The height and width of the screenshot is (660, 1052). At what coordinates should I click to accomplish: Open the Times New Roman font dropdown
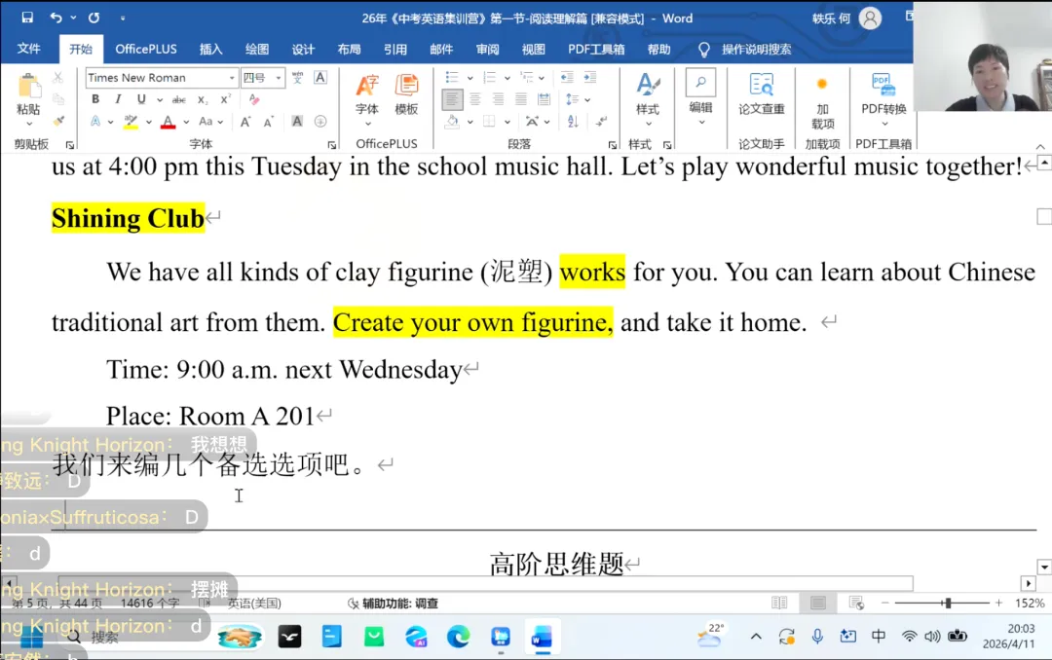232,78
